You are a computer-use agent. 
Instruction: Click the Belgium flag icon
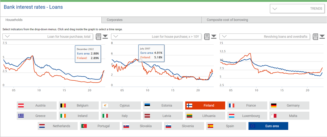click(63, 105)
